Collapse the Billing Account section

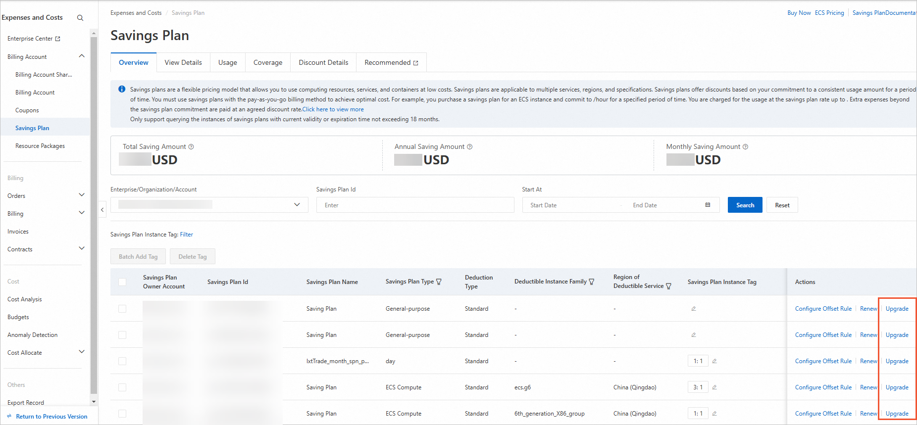[x=82, y=56]
